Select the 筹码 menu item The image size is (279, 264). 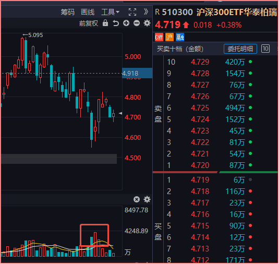[68, 12]
